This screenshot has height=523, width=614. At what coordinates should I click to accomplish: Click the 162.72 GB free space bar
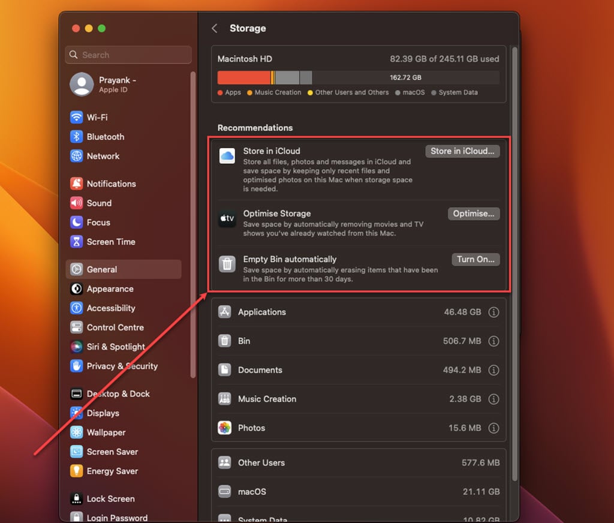pyautogui.click(x=406, y=77)
